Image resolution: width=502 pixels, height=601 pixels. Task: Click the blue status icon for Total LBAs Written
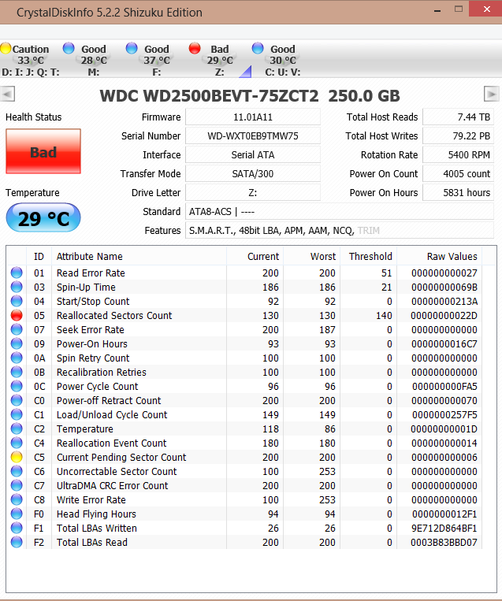click(x=17, y=528)
